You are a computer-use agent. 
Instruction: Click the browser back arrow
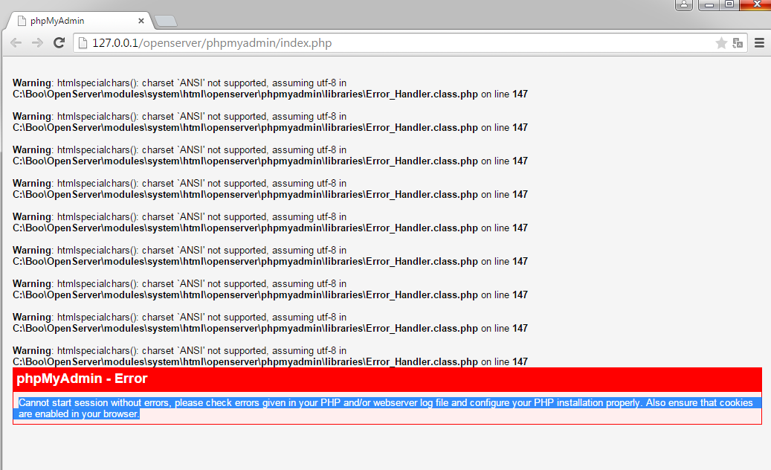[16, 43]
